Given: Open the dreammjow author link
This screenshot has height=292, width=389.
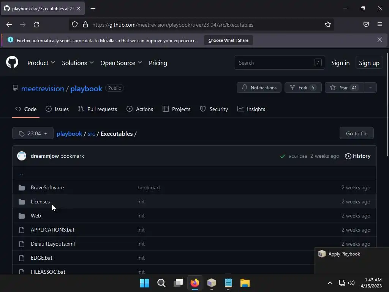Looking at the screenshot, I should 45,156.
